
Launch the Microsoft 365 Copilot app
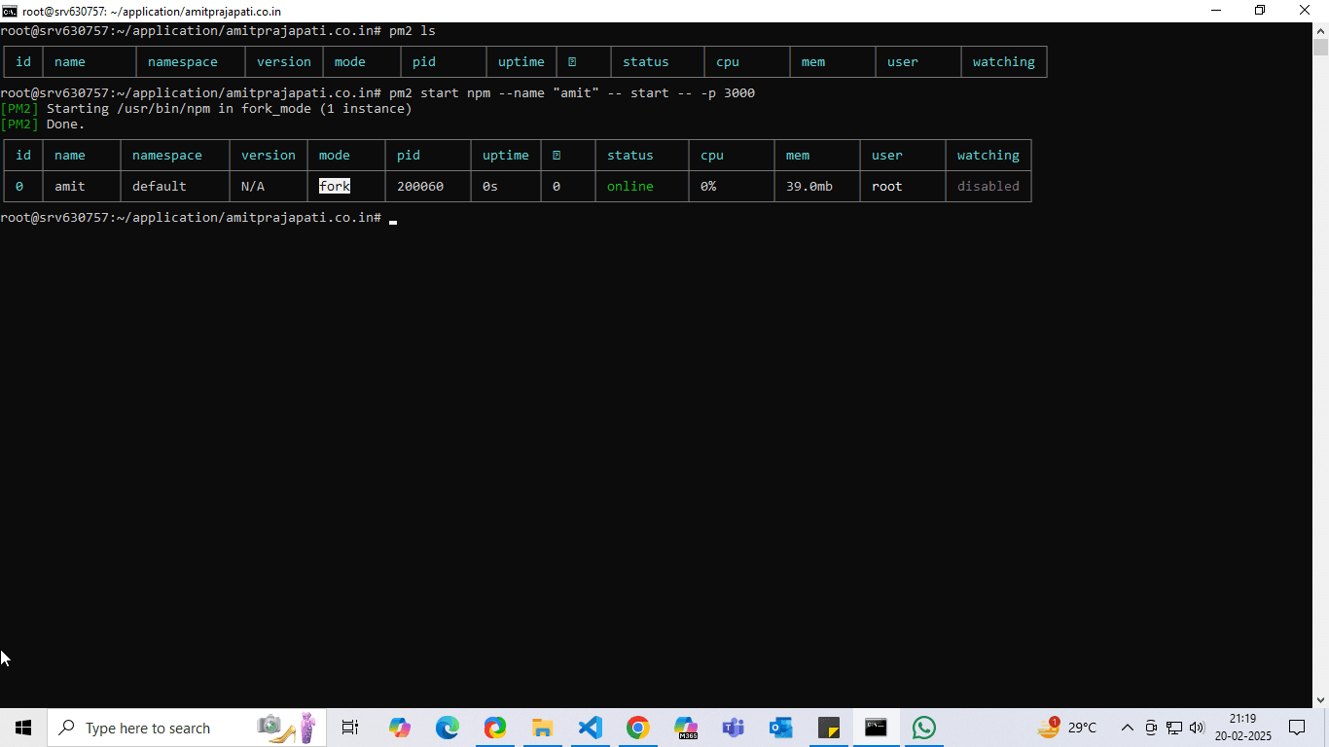tap(685, 728)
